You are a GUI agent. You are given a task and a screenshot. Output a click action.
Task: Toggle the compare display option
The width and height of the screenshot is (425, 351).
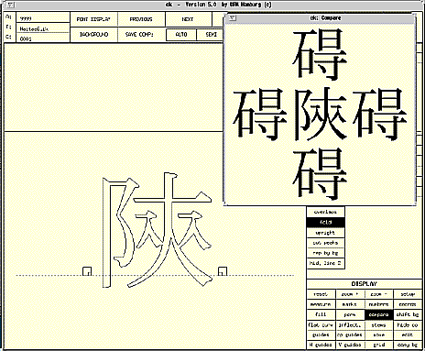(378, 314)
